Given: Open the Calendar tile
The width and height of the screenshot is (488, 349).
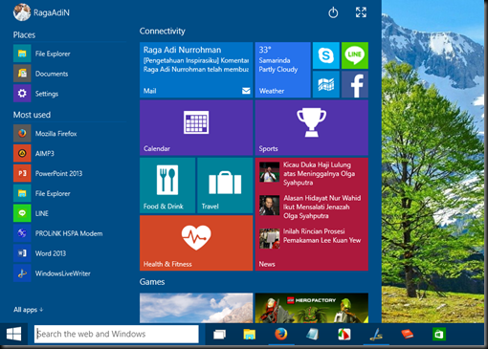Looking at the screenshot, I should (196, 127).
